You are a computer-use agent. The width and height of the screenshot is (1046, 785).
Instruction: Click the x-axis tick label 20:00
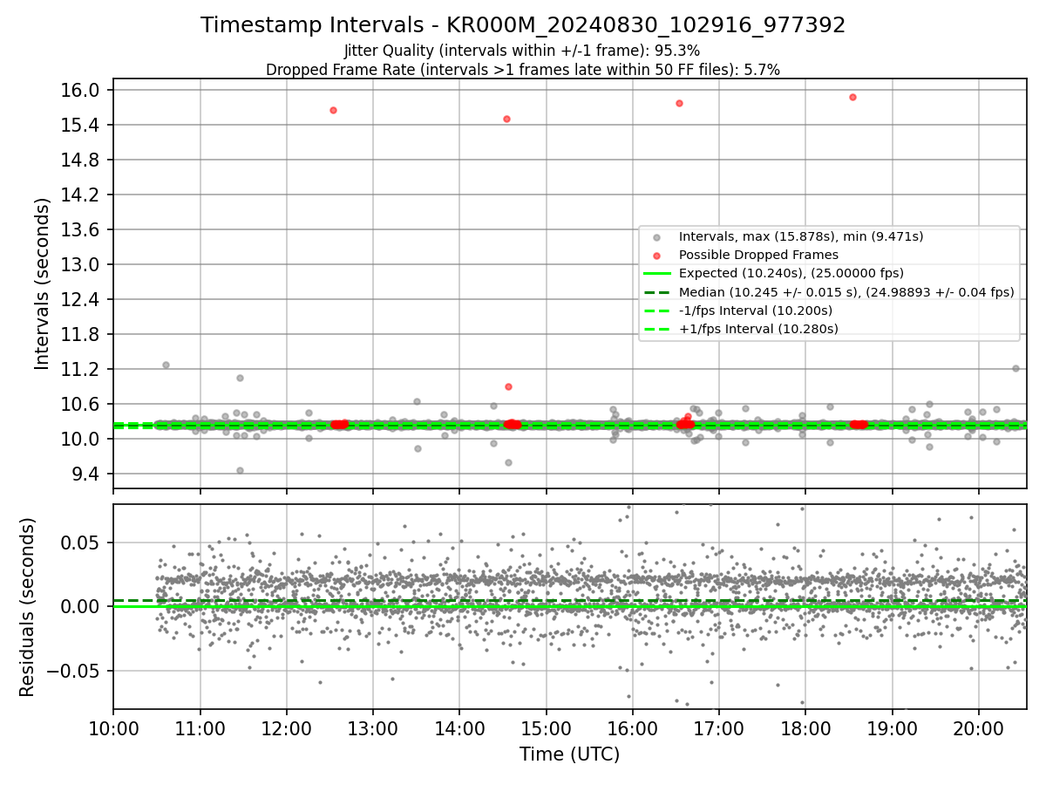[x=978, y=728]
